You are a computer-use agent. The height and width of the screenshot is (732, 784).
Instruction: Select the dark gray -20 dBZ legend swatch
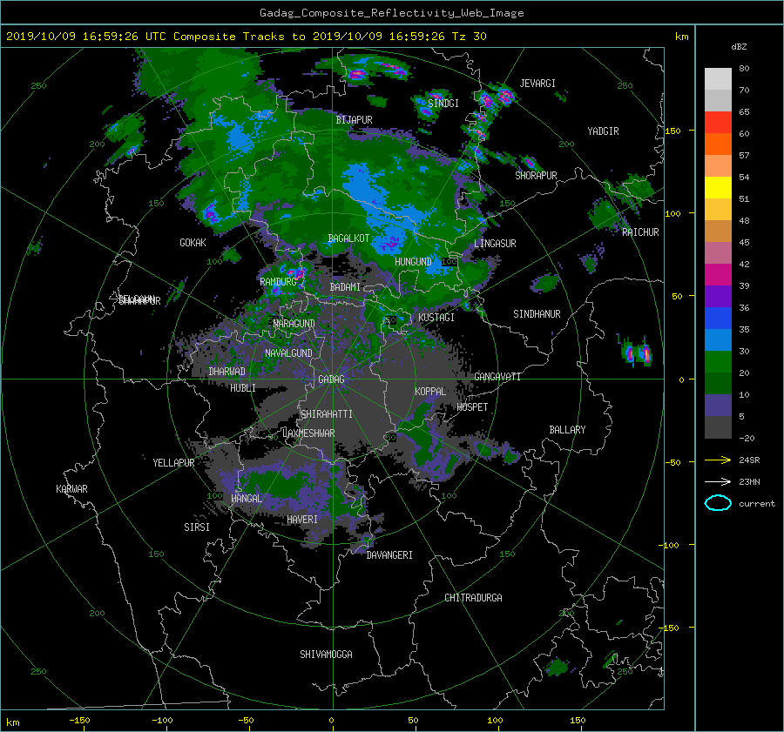(x=718, y=427)
